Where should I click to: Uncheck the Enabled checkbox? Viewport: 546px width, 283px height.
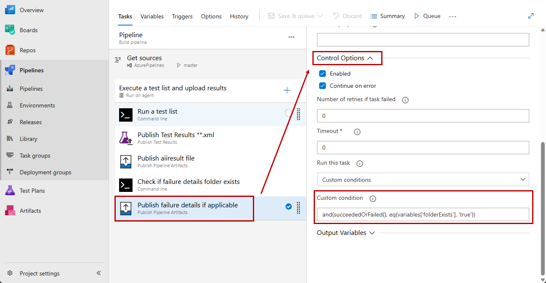pyautogui.click(x=322, y=73)
